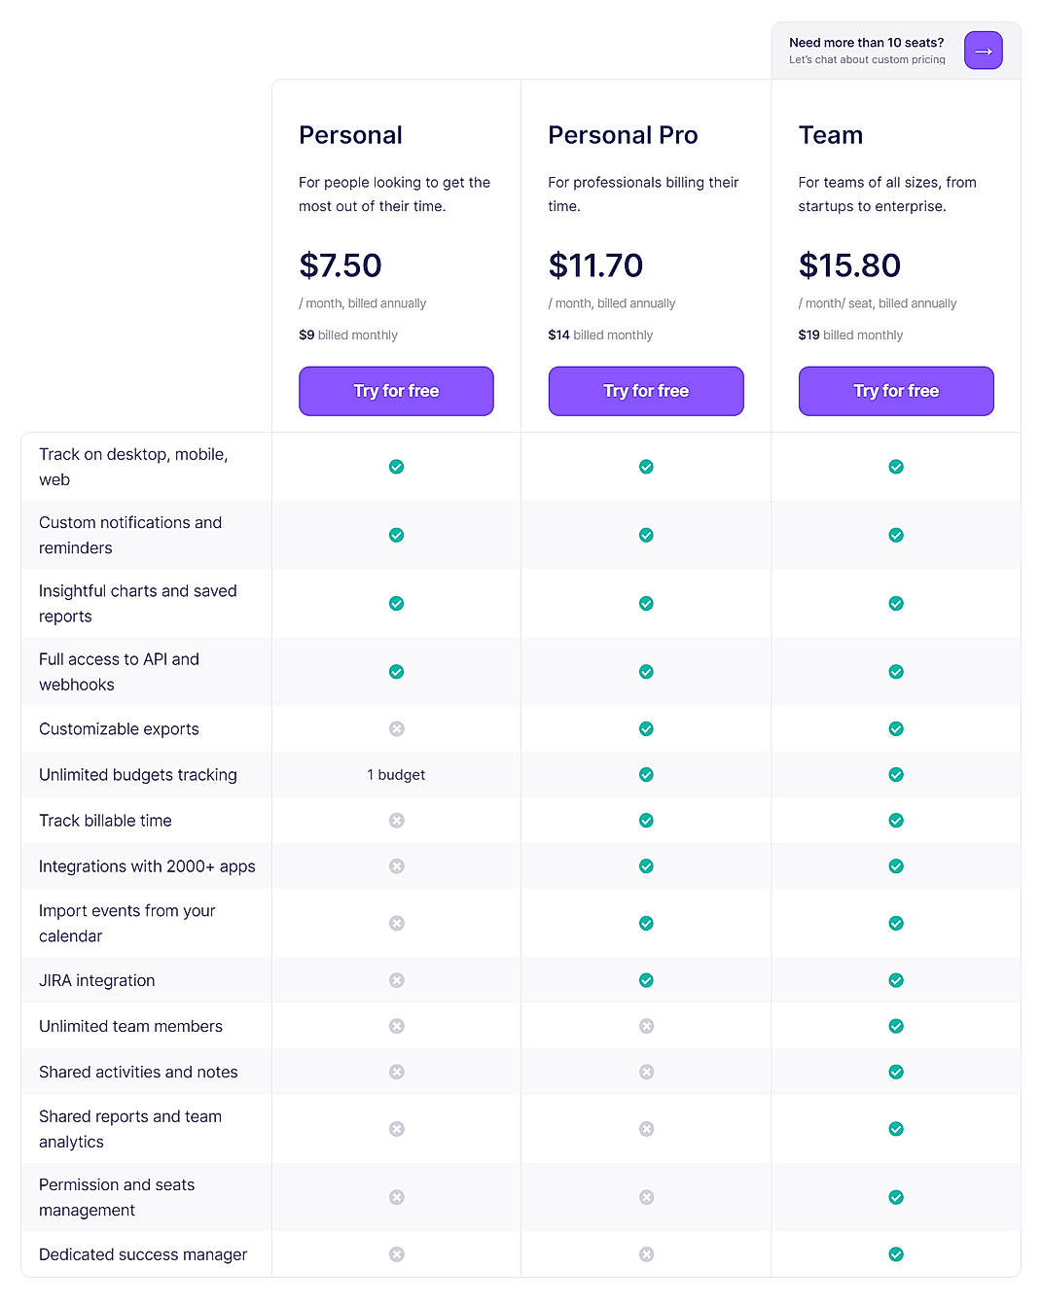Click Try for free under Personal Pro plan
This screenshot has height=1305, width=1041.
click(645, 391)
